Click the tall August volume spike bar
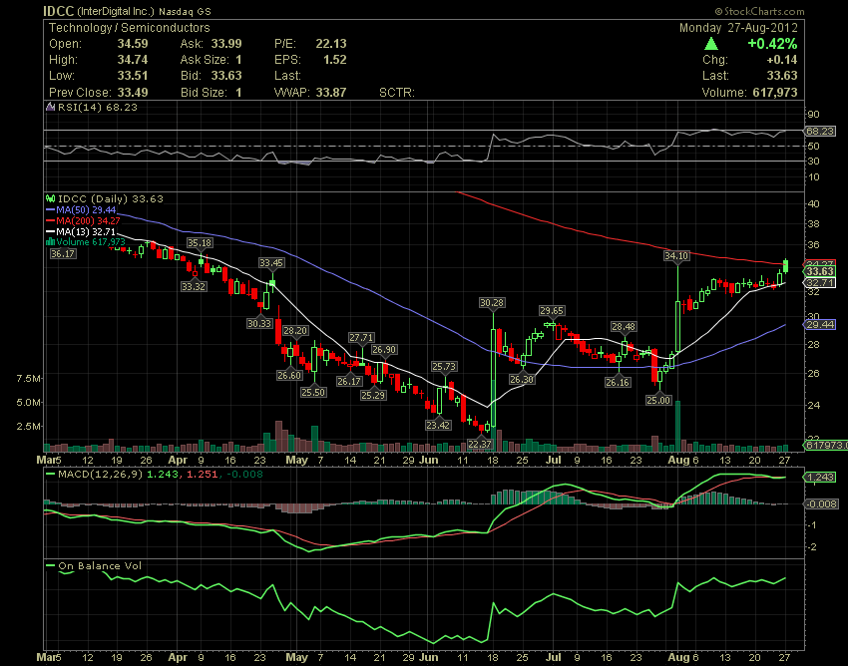This screenshot has height=666, width=848. click(x=677, y=426)
